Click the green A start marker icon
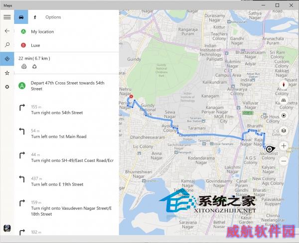 coord(23,32)
